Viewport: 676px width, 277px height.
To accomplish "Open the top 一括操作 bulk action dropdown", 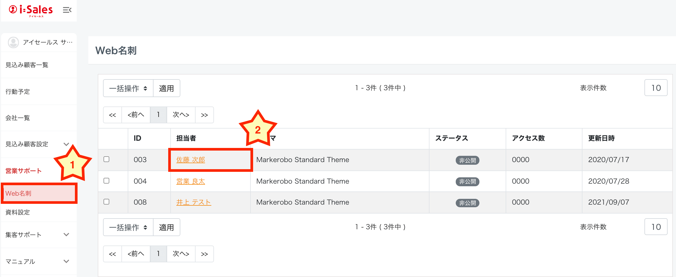I will 128,88.
